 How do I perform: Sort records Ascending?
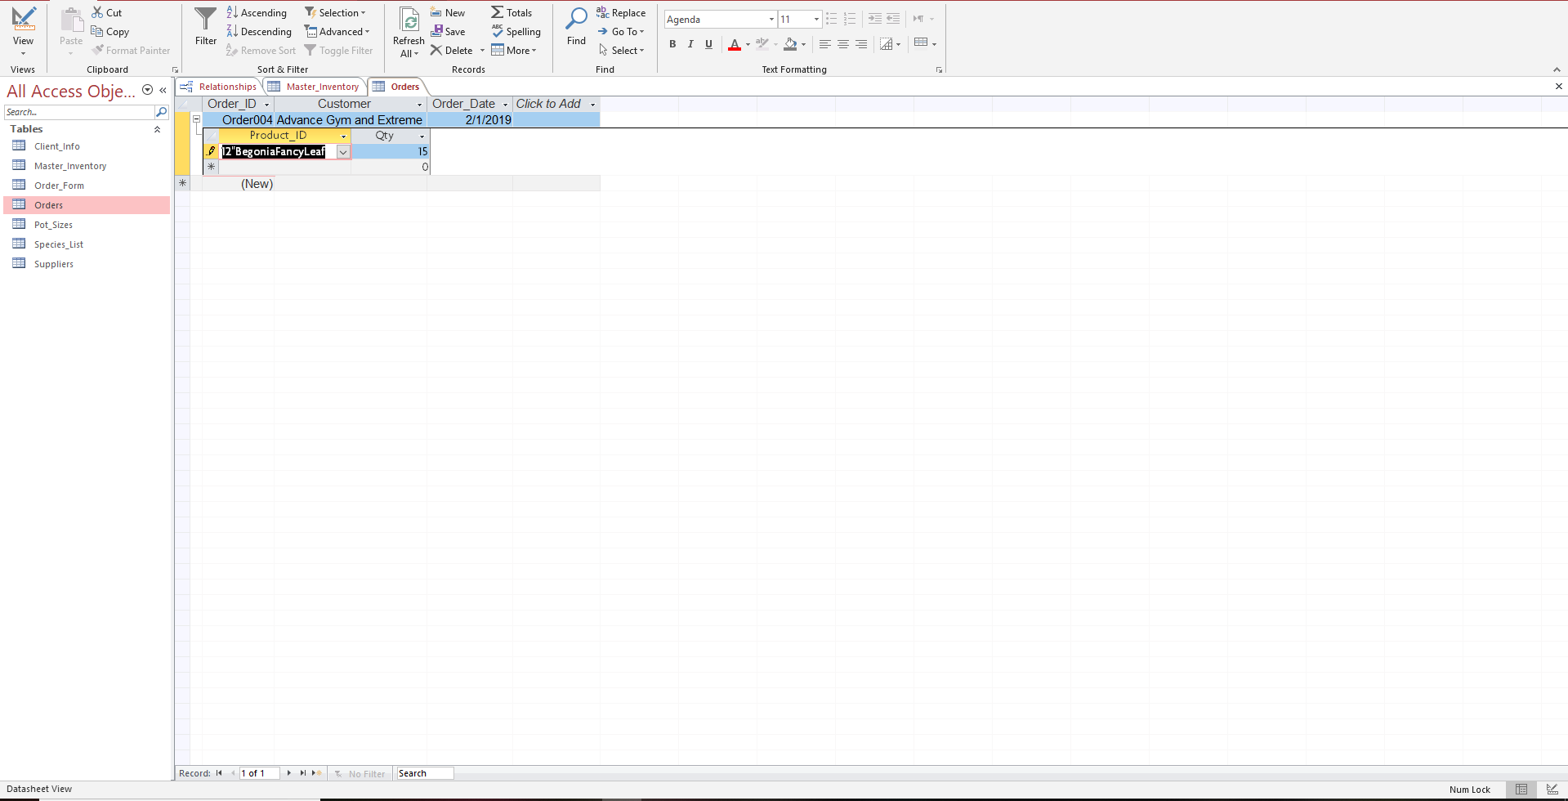point(257,12)
